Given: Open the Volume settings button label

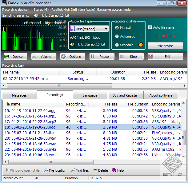Looking at the screenshot, I should (46, 57).
